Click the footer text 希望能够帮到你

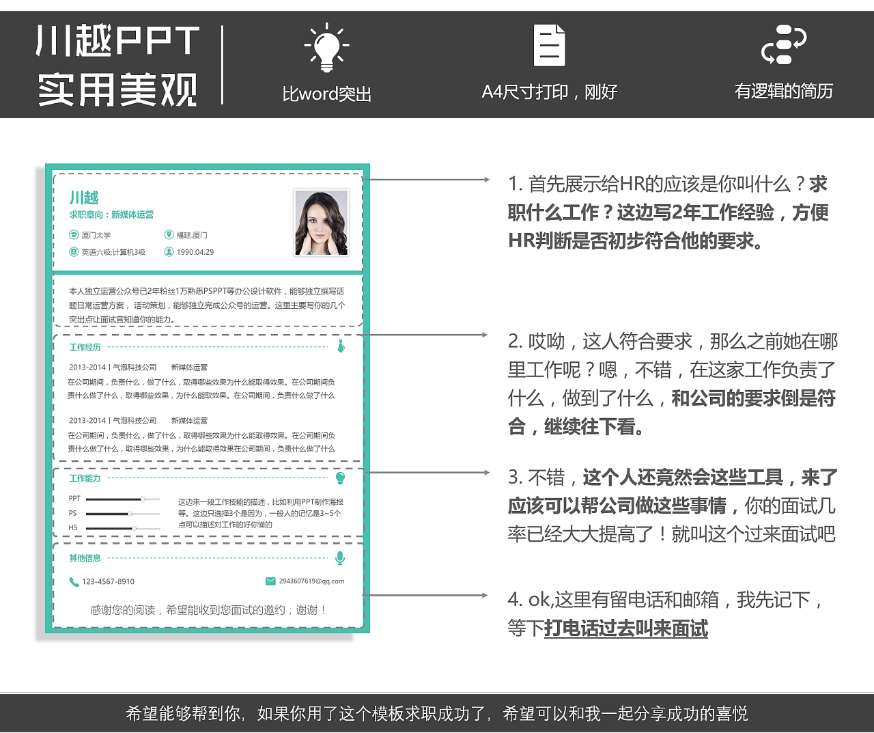[437, 714]
